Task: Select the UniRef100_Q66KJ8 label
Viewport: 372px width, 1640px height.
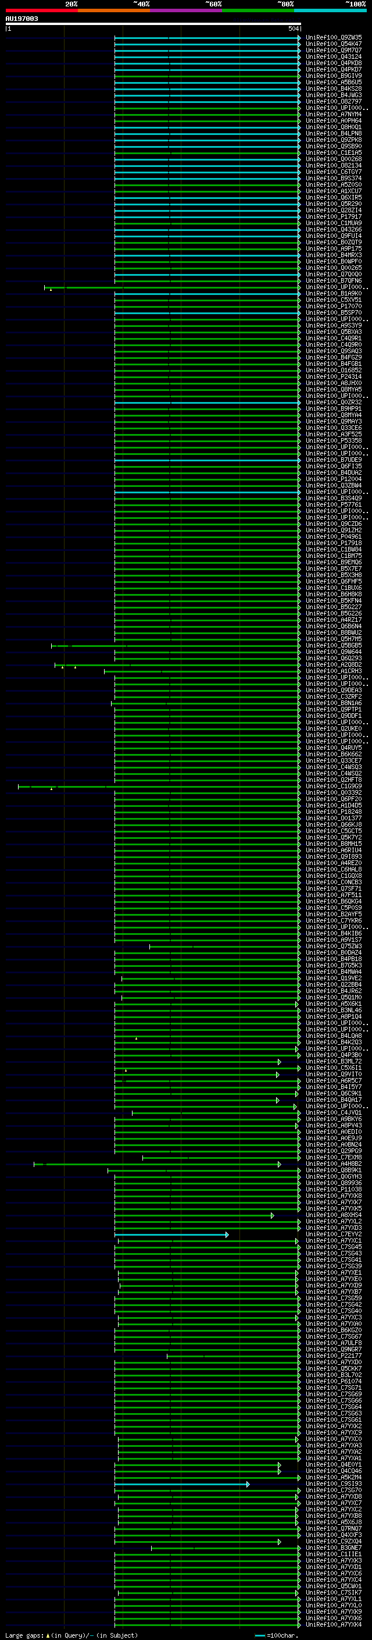Action: pos(334,824)
